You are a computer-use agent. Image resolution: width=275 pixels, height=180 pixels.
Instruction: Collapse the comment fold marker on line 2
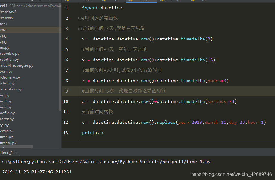[x=80, y=18]
